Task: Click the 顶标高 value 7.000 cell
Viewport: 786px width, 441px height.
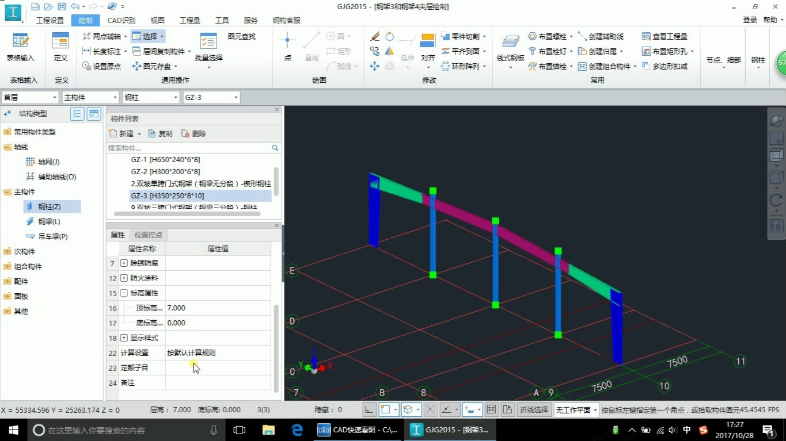Action: click(x=218, y=308)
